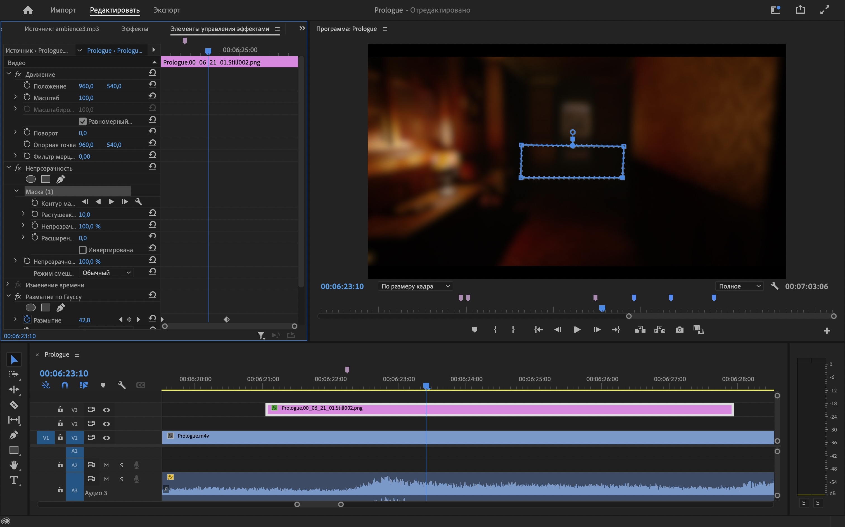Check the Инвертирована checkbox
Viewport: 845px width, 527px height.
[x=83, y=250]
